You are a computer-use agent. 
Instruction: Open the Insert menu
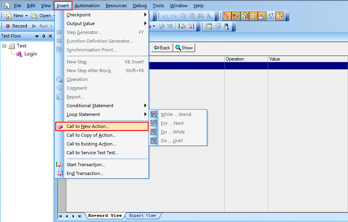(x=63, y=6)
